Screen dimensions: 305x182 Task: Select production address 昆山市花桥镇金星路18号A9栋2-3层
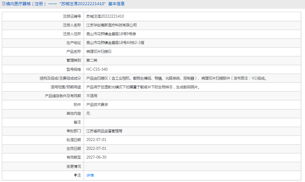pyautogui.click(x=115, y=43)
